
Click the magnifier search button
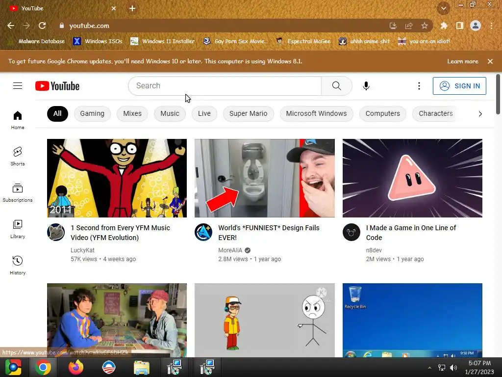pyautogui.click(x=336, y=86)
